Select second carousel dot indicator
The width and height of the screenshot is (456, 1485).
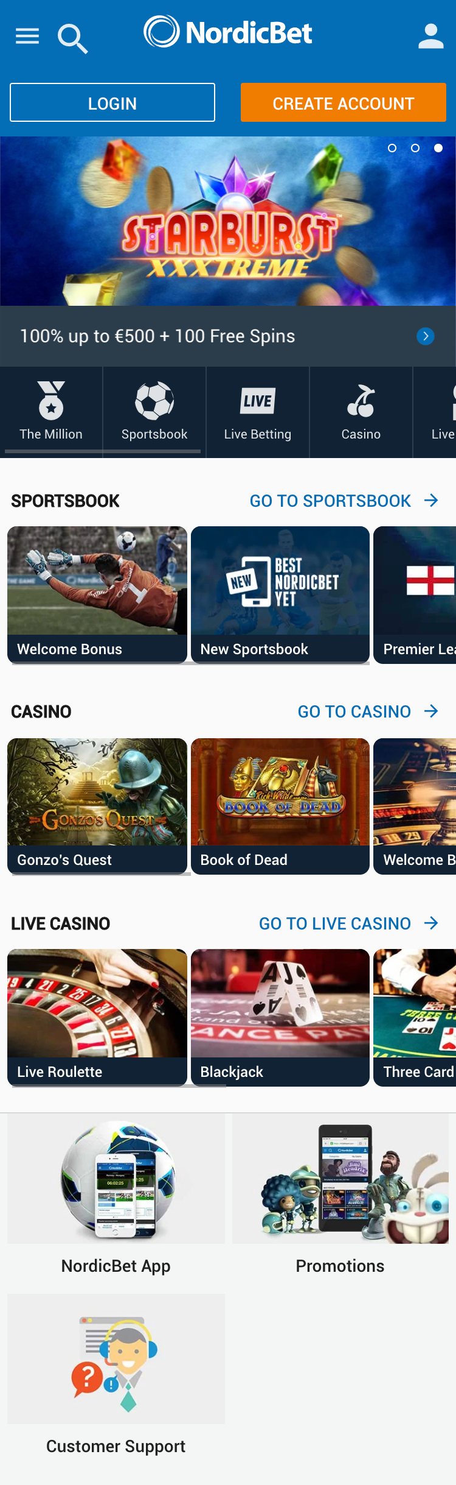(415, 148)
